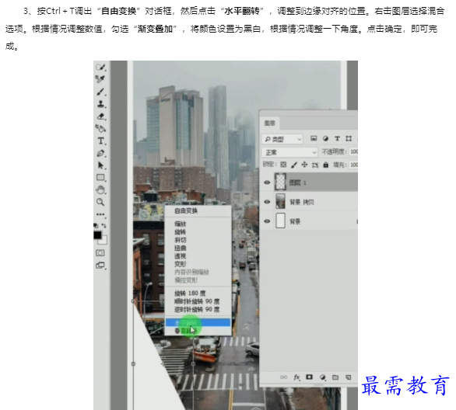The image size is (456, 410).
Task: Reset default foreground and background colors
Action: [96, 225]
